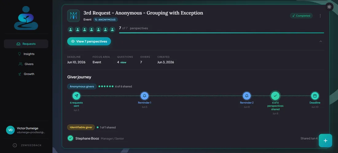Create a new request with plus button
Viewport: 338px width, 153px height.
[x=325, y=140]
